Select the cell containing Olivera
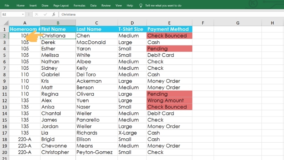Screen dimensions: 284x160 [x=97, y=94]
